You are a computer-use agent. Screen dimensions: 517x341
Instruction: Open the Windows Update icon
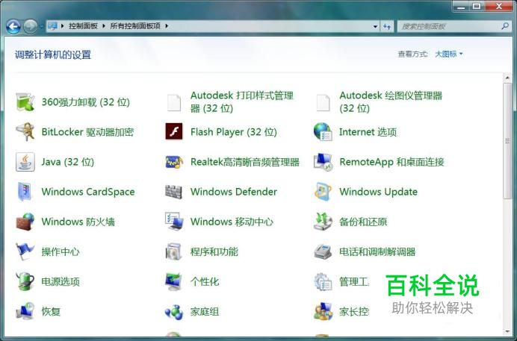click(323, 192)
